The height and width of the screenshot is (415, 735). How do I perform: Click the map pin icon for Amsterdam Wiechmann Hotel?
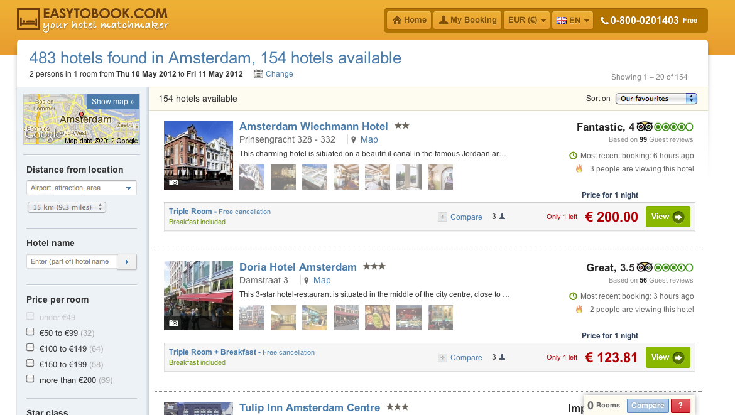pos(354,140)
